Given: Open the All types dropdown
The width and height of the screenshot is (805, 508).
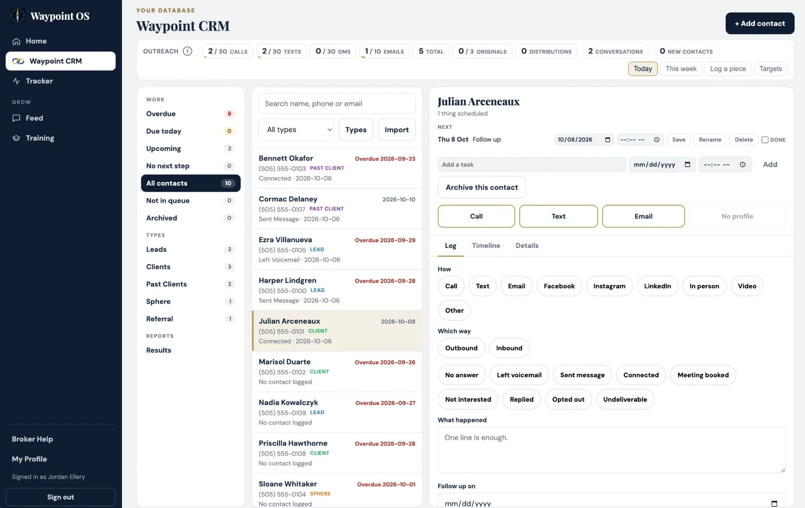Looking at the screenshot, I should point(296,130).
